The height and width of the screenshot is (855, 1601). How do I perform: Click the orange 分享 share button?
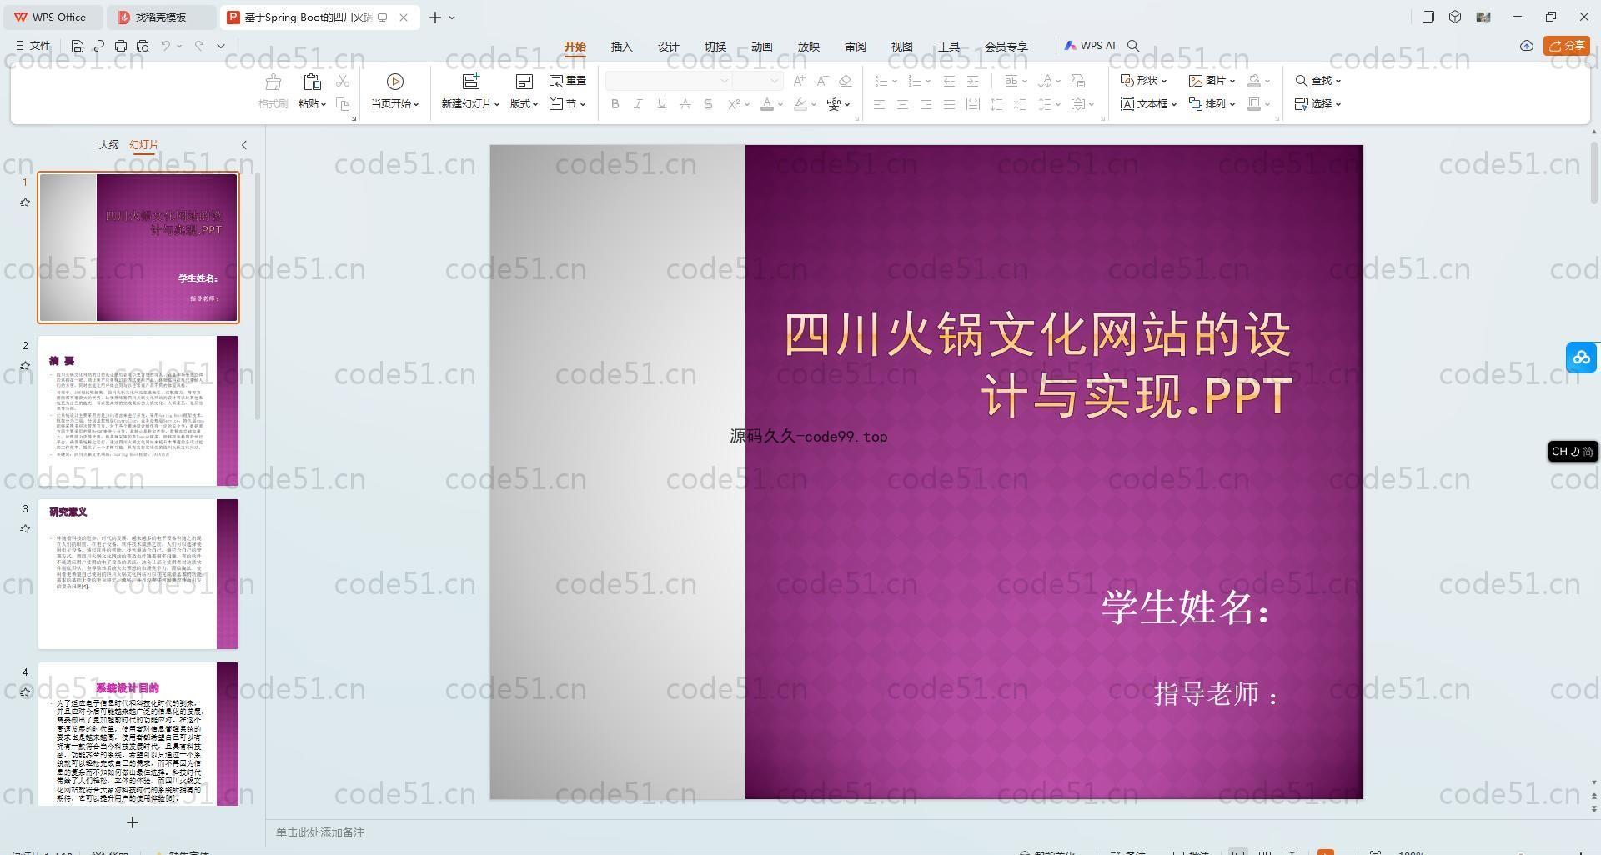click(x=1567, y=46)
